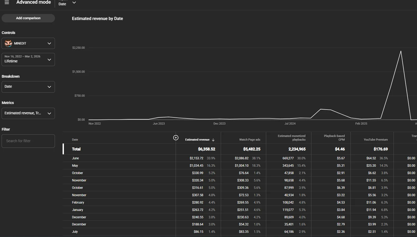
Task: Expand the Date report dropdown chevron
Action: point(74,3)
